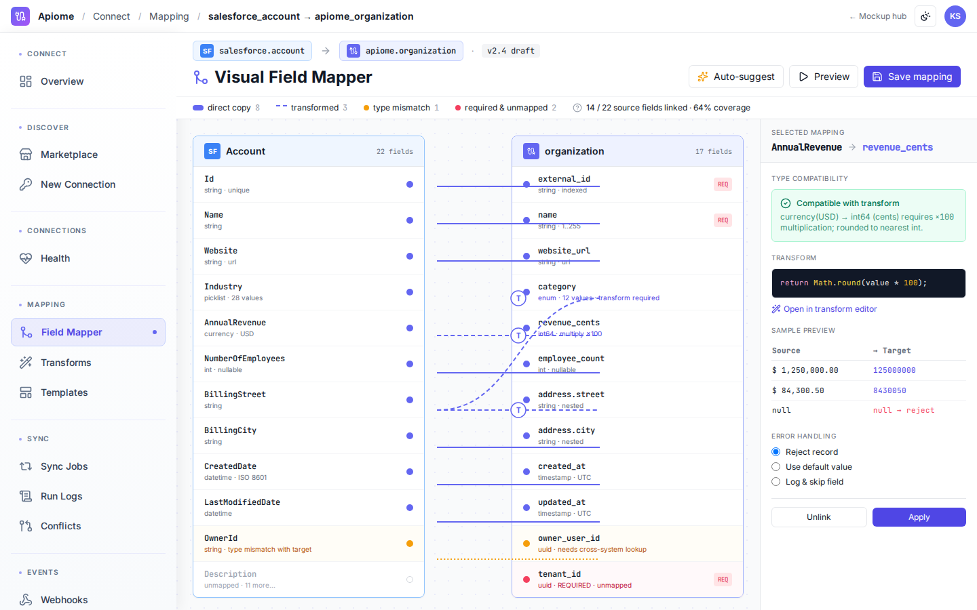Select Field Mapper in sidebar
Viewport: 977px width, 610px height.
(x=88, y=332)
